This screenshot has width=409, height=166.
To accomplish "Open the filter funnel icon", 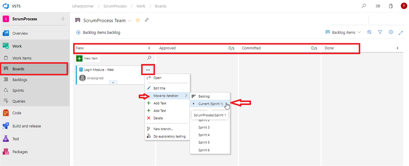I will (x=380, y=32).
